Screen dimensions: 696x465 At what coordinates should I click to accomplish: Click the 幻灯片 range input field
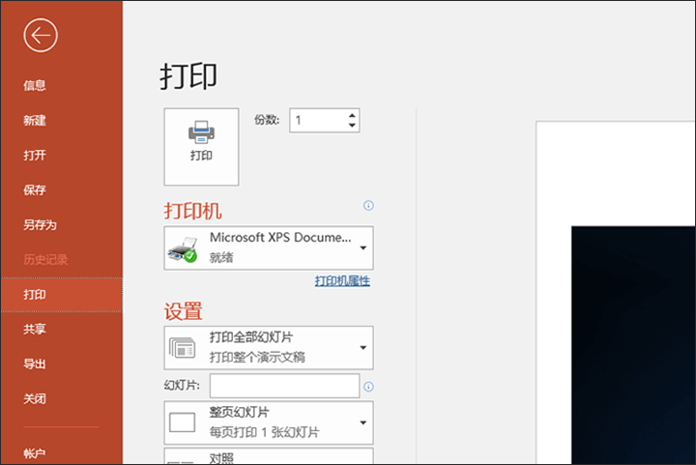tap(284, 386)
